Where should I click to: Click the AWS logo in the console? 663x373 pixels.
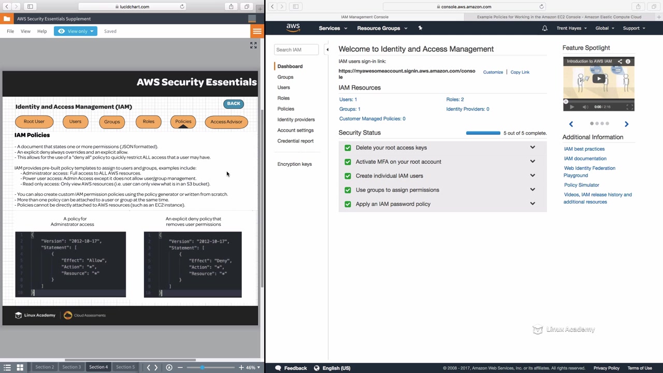(x=293, y=28)
